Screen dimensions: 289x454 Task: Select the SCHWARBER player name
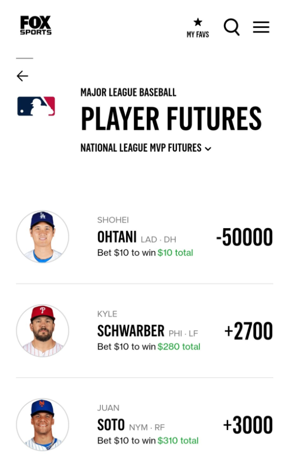click(131, 331)
